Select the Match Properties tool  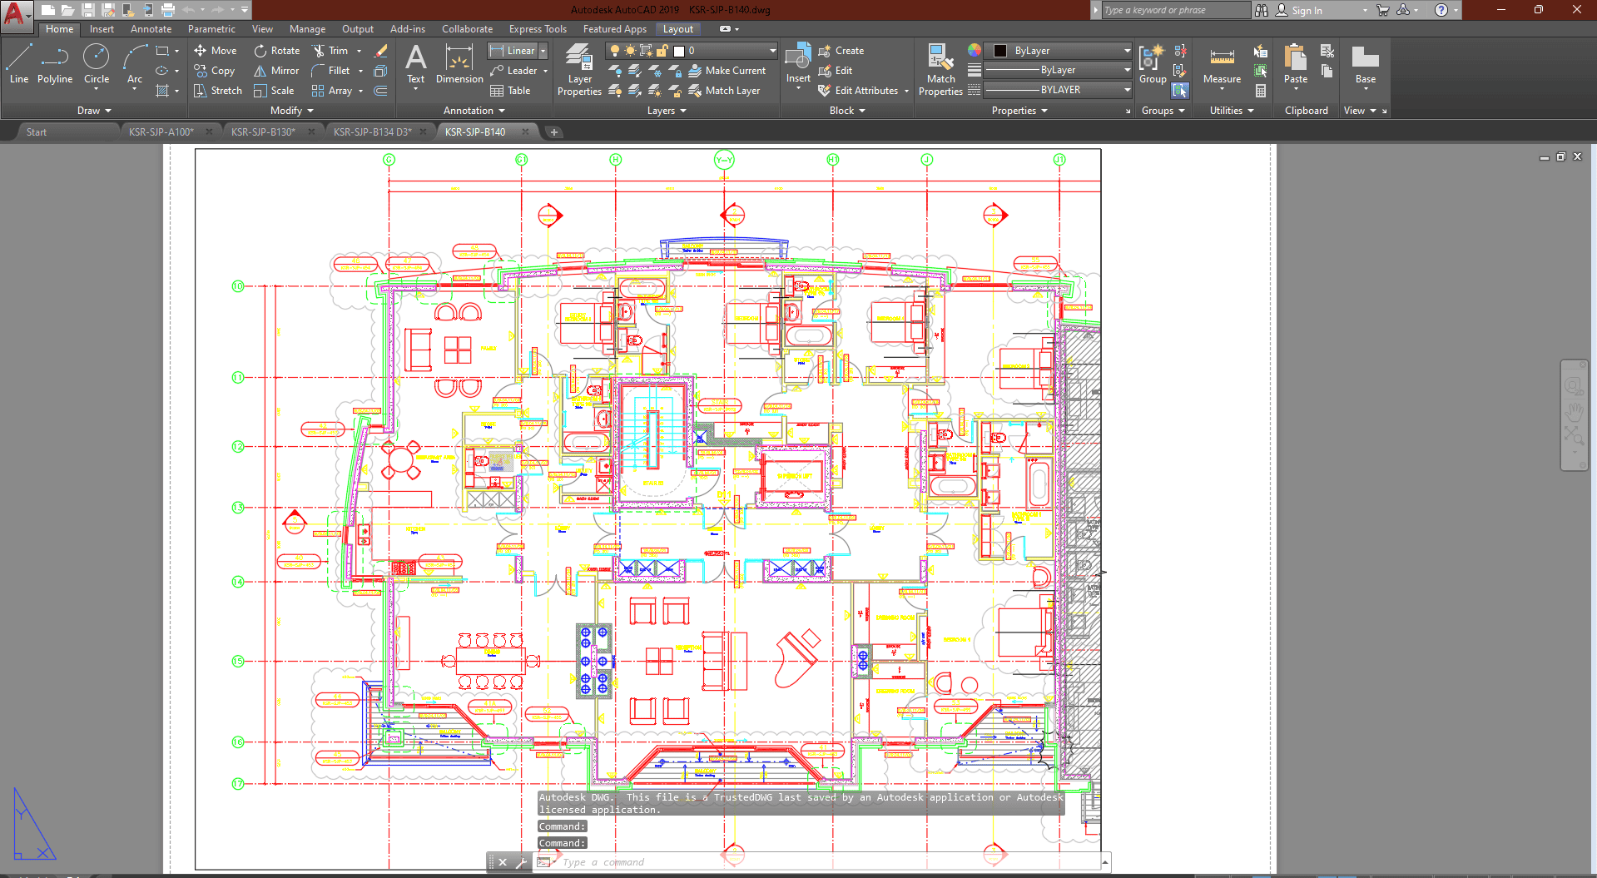940,71
